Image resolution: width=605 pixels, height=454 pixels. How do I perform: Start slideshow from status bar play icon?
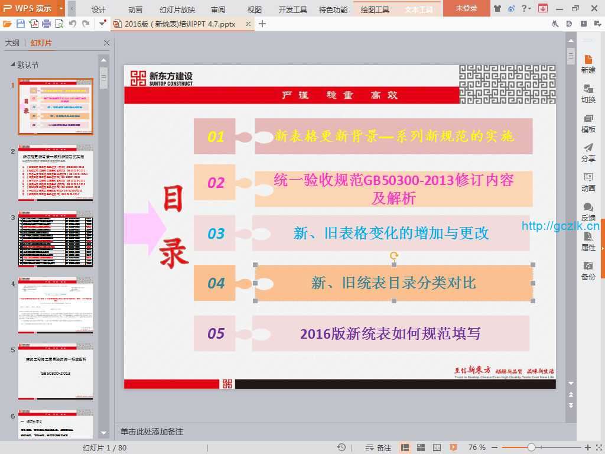pos(453,447)
